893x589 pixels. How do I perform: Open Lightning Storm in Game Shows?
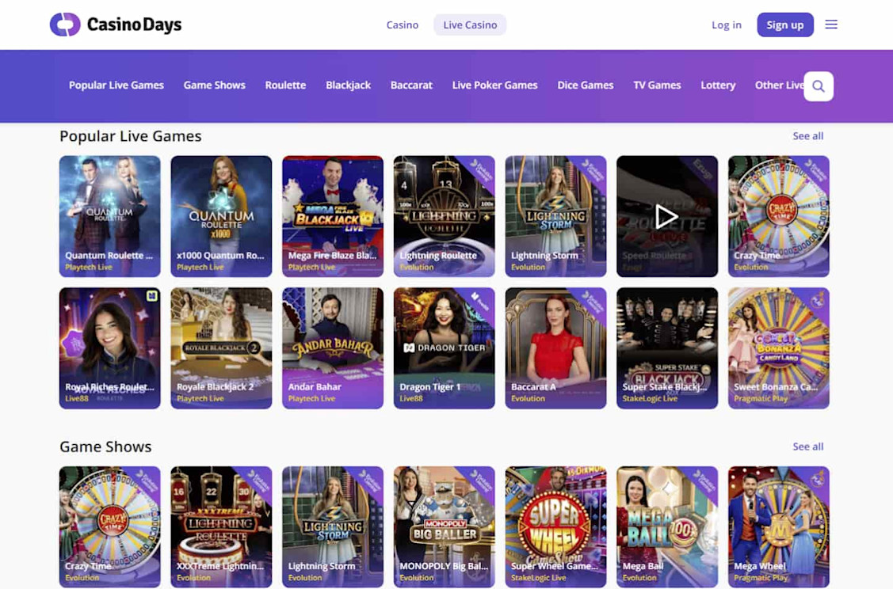(333, 527)
